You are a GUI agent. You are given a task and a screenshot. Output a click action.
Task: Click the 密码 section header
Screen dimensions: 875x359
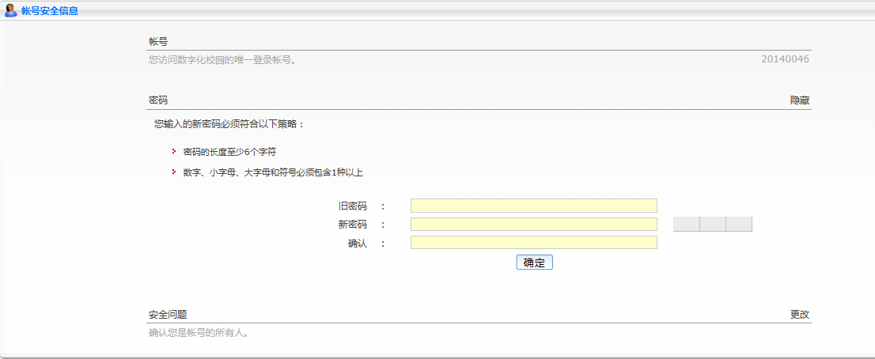pyautogui.click(x=158, y=100)
